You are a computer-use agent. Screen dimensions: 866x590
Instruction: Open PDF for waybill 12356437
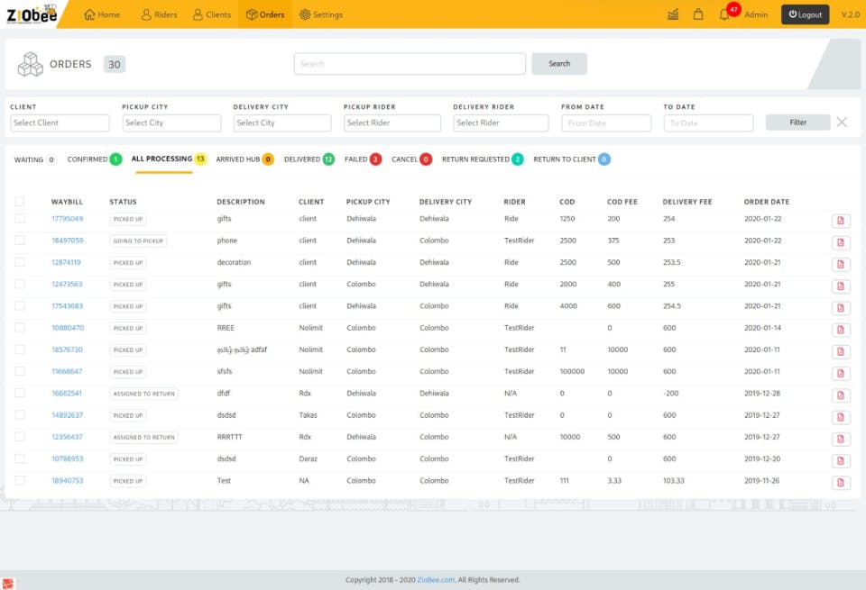(x=841, y=439)
